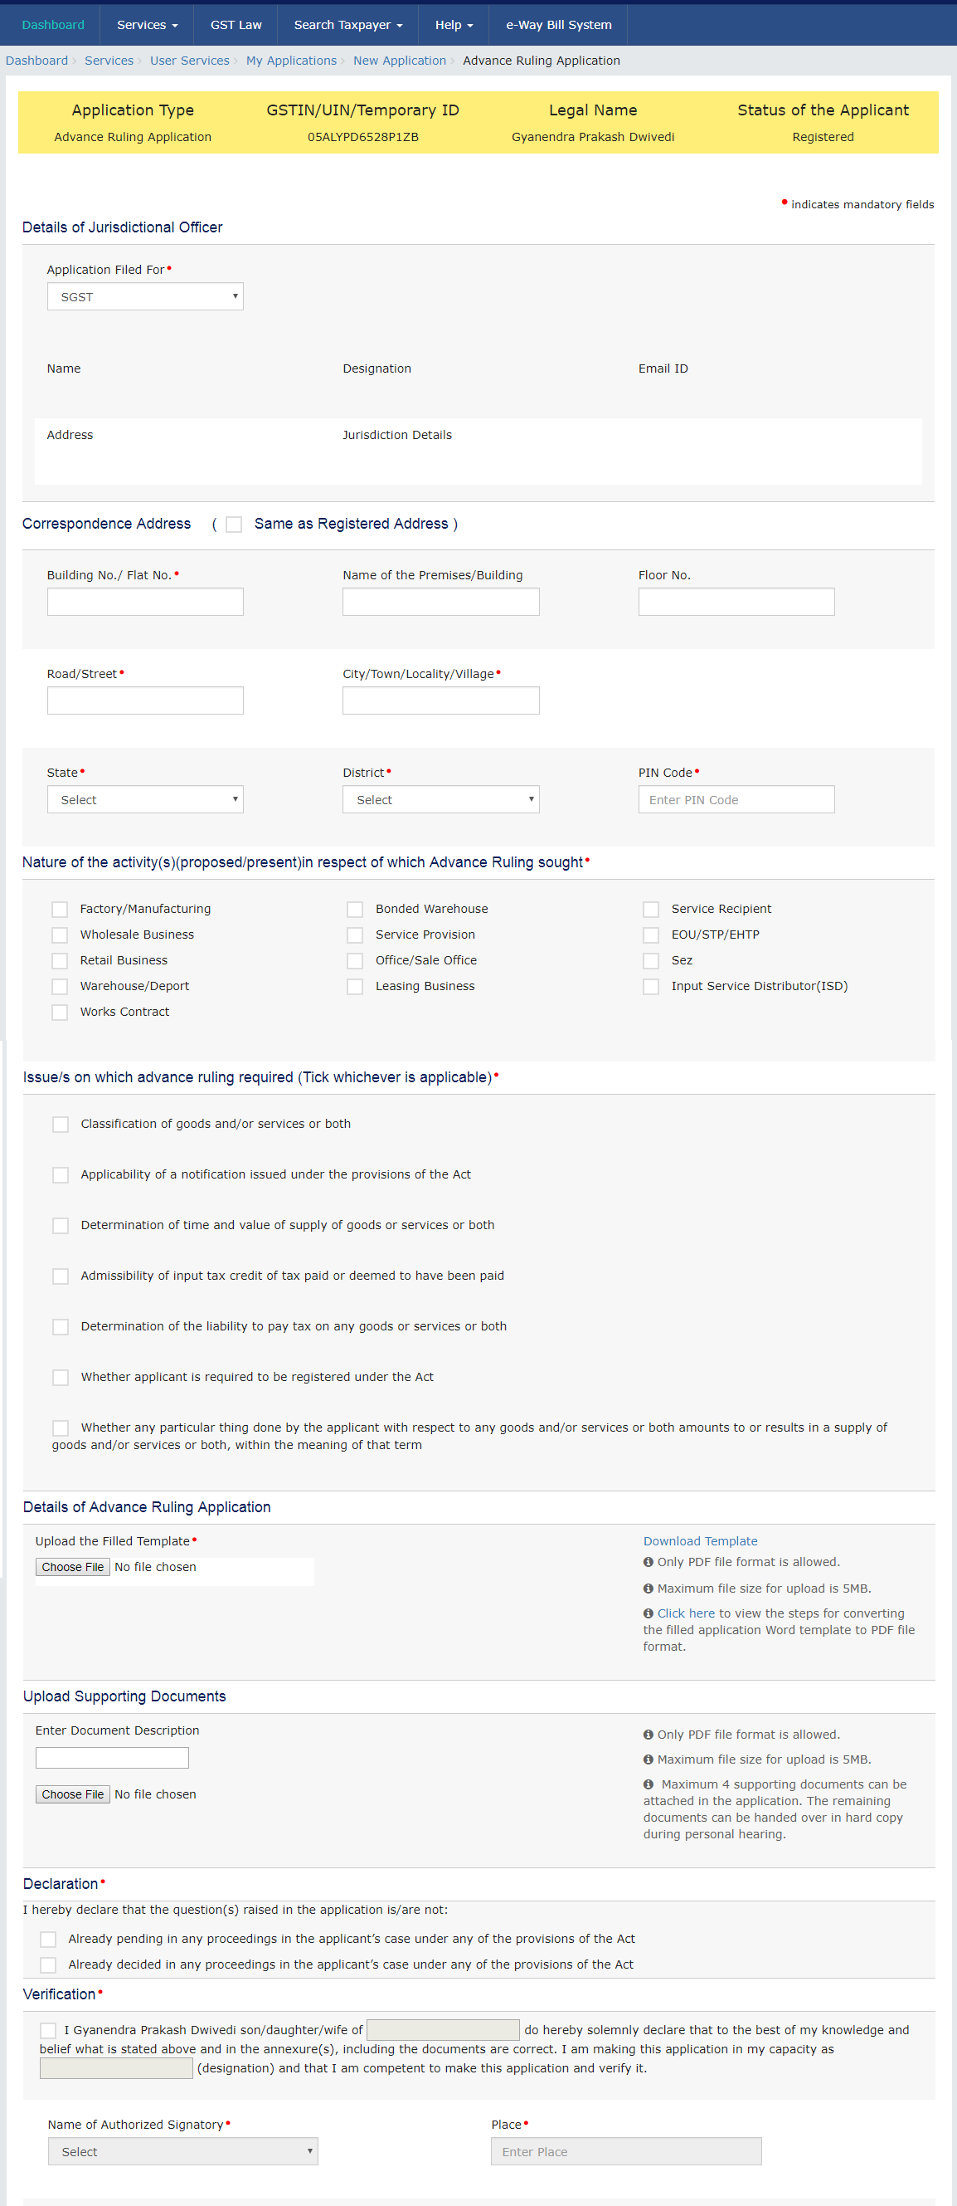Image resolution: width=957 pixels, height=2206 pixels.
Task: Click the Building No./Flat No. field
Action: tap(145, 602)
